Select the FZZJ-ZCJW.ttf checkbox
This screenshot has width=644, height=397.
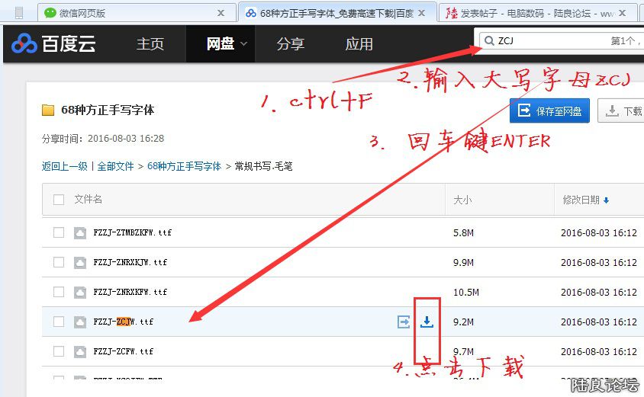click(59, 322)
